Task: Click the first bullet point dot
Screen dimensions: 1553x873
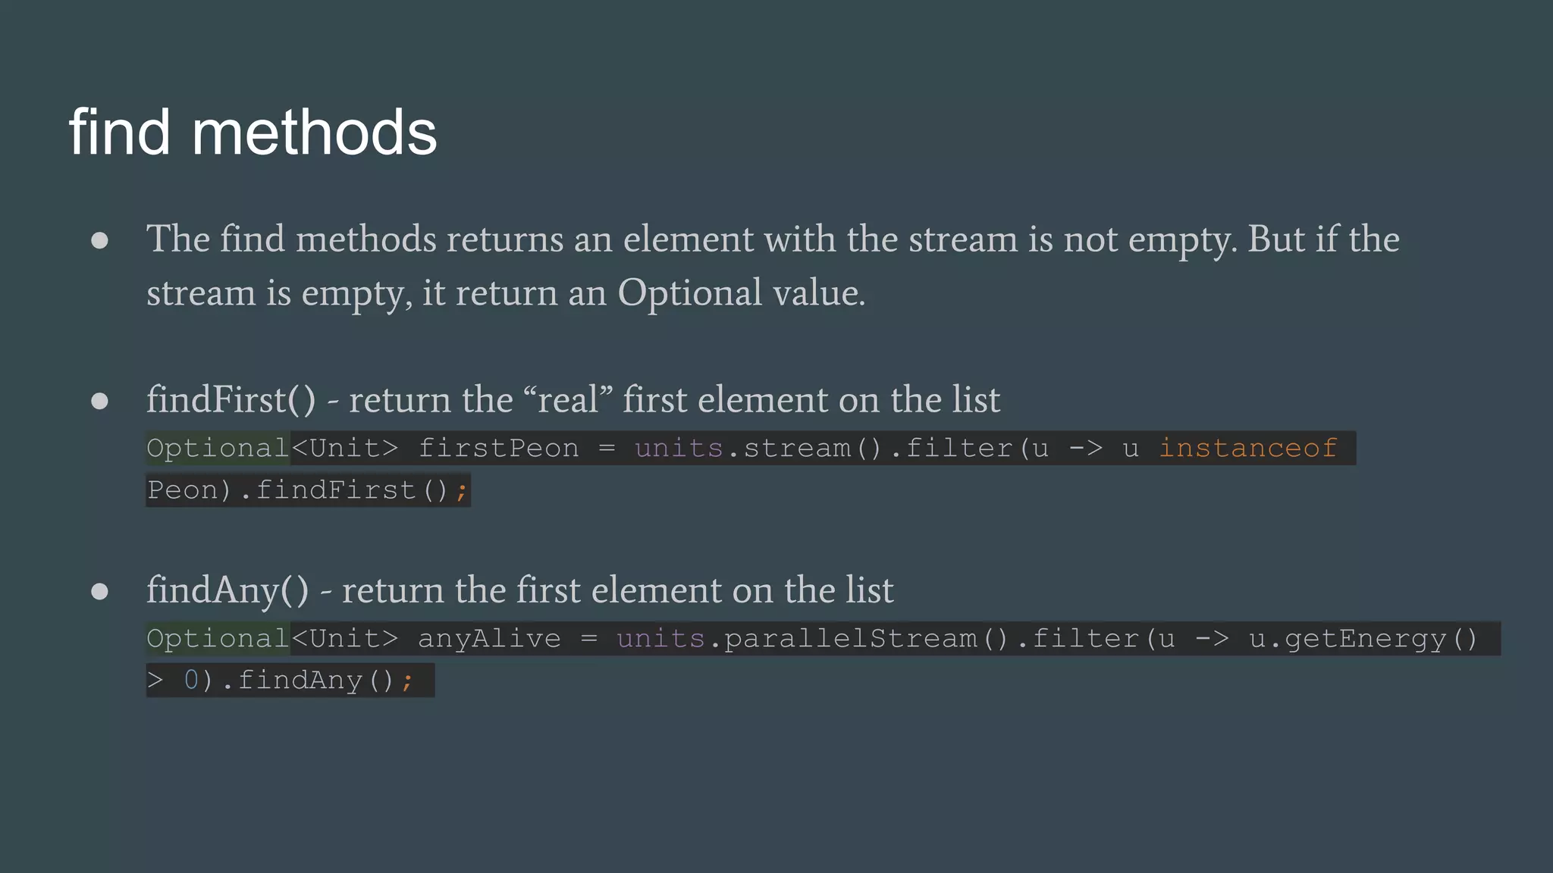Action: [x=99, y=241]
